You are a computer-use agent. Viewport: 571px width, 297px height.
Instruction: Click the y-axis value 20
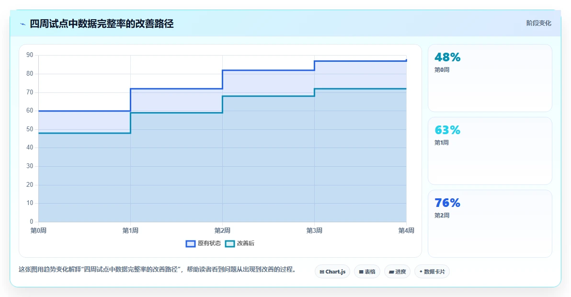(30, 184)
